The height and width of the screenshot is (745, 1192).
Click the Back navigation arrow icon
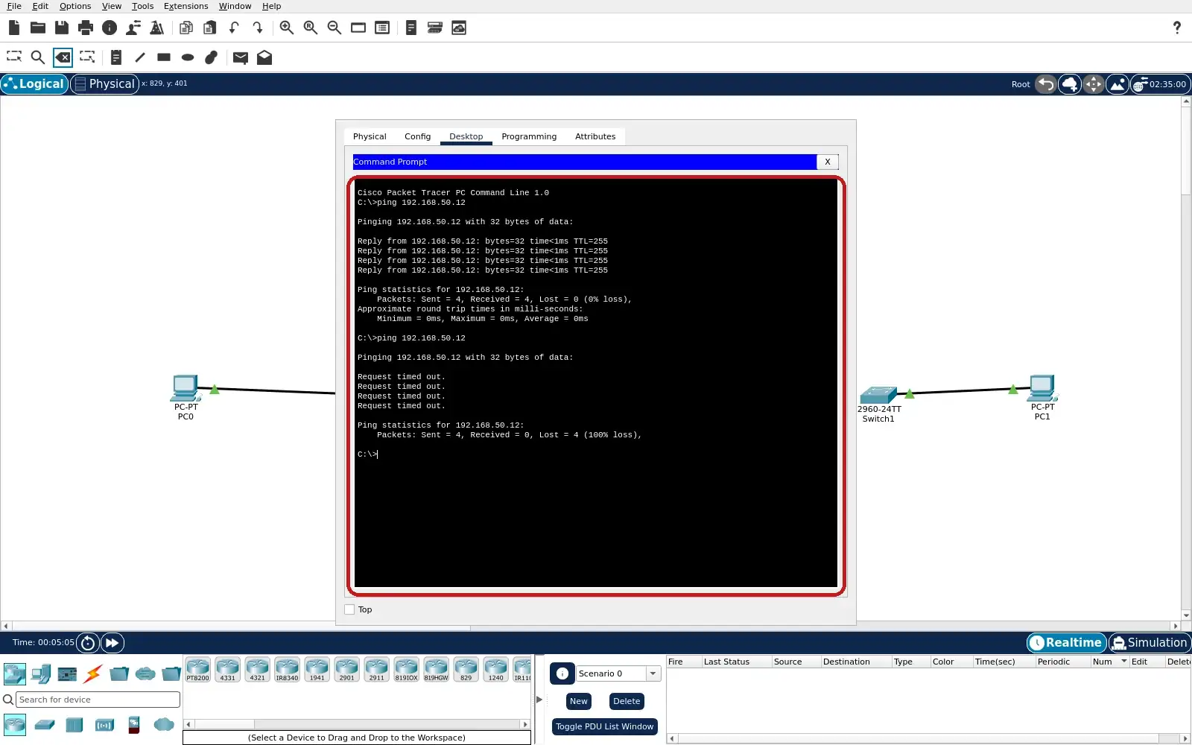click(x=1046, y=84)
